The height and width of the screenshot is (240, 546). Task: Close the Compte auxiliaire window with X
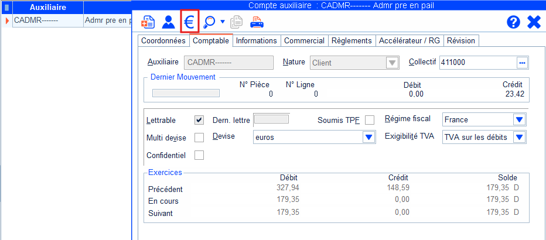(534, 22)
